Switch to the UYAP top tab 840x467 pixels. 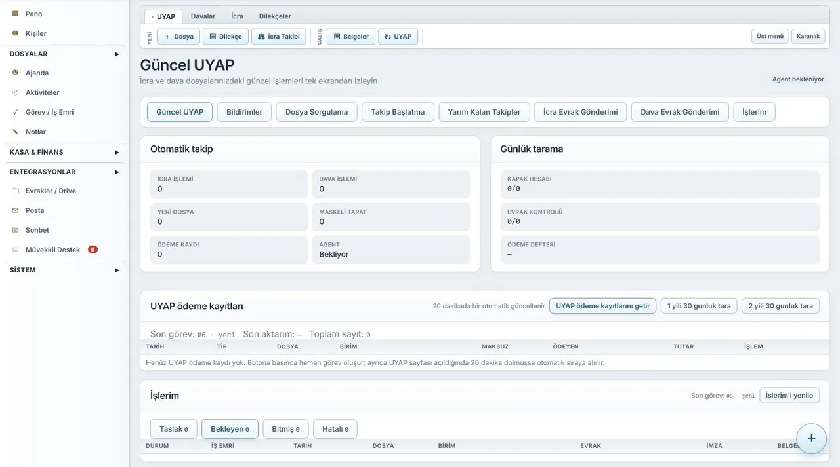click(163, 16)
